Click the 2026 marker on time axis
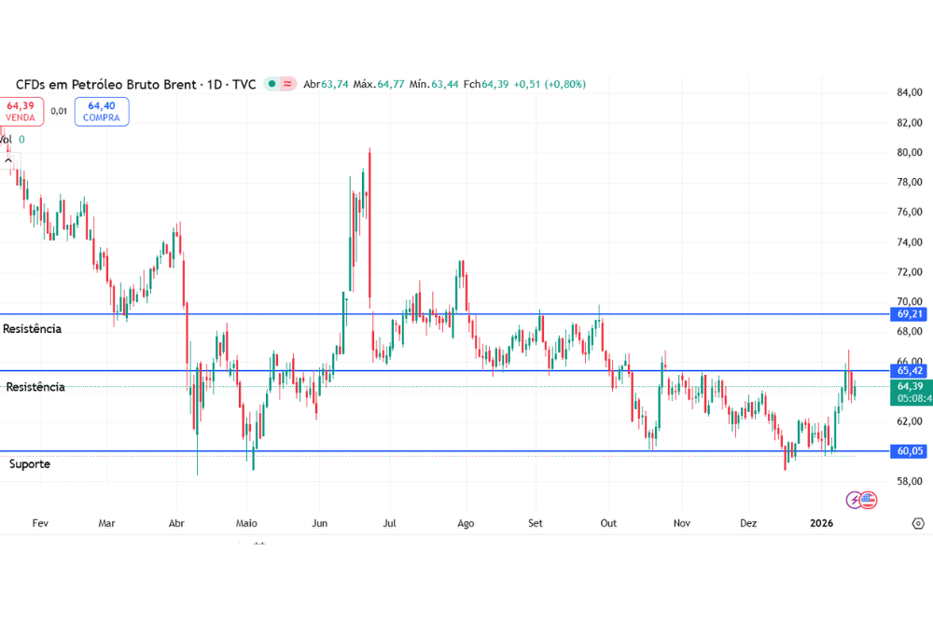 pyautogui.click(x=821, y=523)
